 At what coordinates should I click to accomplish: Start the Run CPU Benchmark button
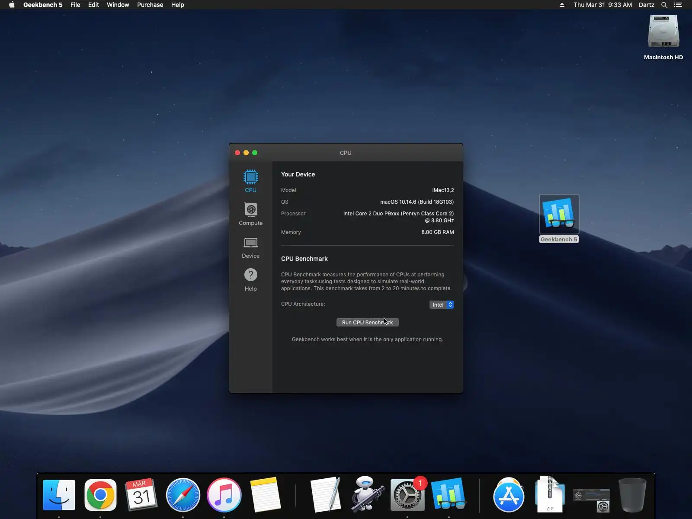pyautogui.click(x=367, y=322)
